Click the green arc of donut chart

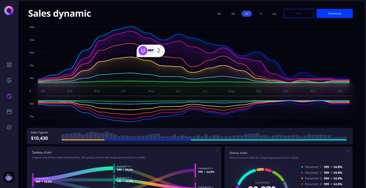278,176
